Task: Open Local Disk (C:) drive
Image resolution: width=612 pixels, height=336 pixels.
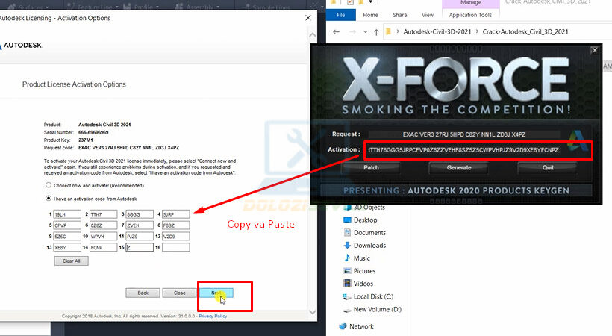Action: click(372, 296)
